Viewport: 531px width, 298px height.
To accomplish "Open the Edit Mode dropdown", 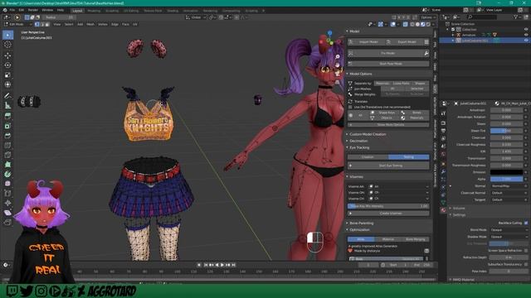I will [18, 24].
